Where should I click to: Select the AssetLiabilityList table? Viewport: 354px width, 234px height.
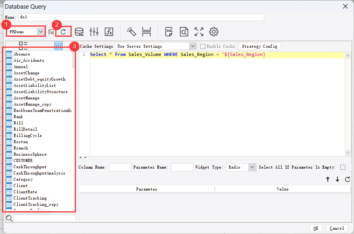34,86
